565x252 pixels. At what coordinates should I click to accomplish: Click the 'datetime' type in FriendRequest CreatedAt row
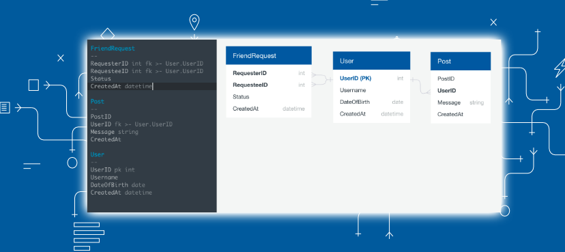[293, 109]
